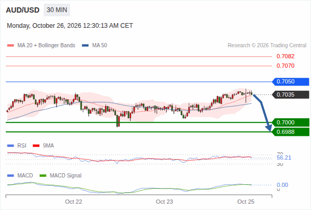Click the Research © 2026 Trading Central text

[267, 46]
